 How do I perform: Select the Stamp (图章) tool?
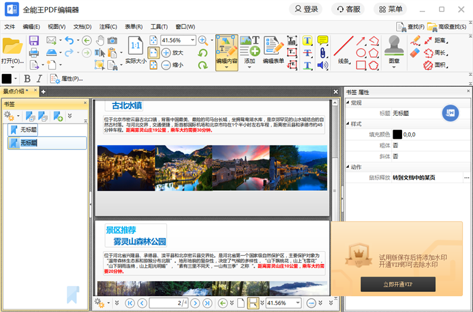click(393, 47)
